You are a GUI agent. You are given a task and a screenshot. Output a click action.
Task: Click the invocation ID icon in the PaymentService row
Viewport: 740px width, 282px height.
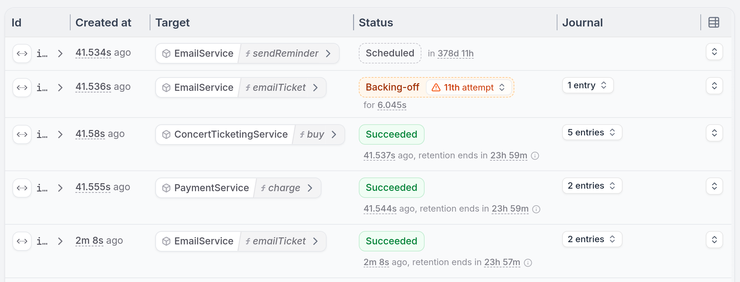22,188
